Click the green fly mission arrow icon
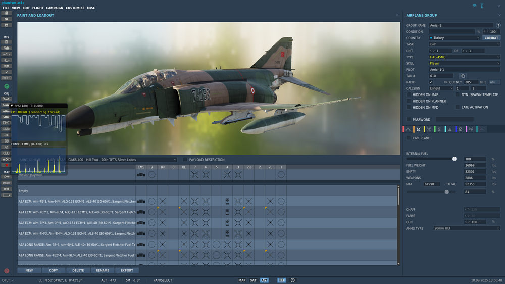The height and width of the screenshot is (284, 505). tap(7, 86)
